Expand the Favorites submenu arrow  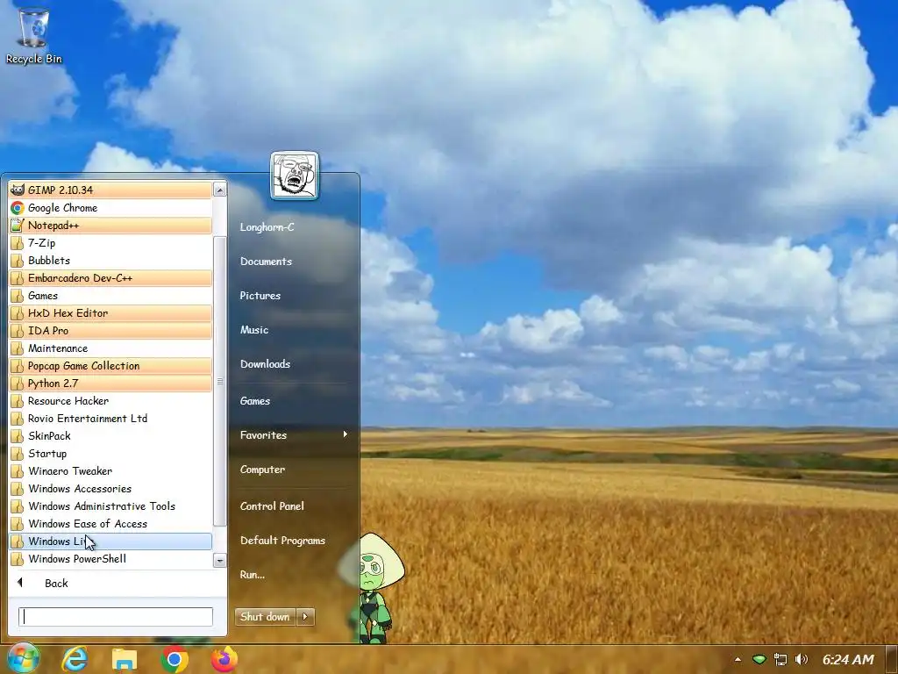(x=346, y=434)
